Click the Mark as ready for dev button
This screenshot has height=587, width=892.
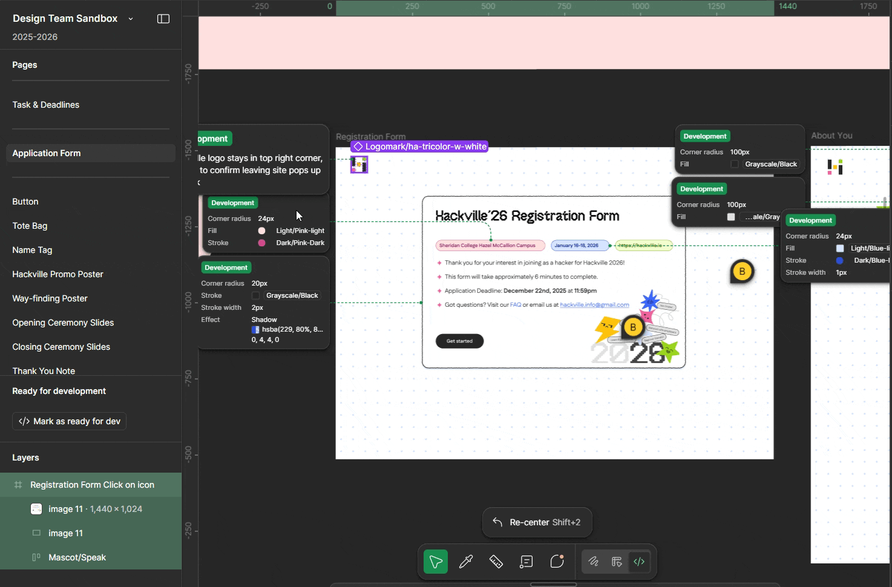[x=68, y=421]
